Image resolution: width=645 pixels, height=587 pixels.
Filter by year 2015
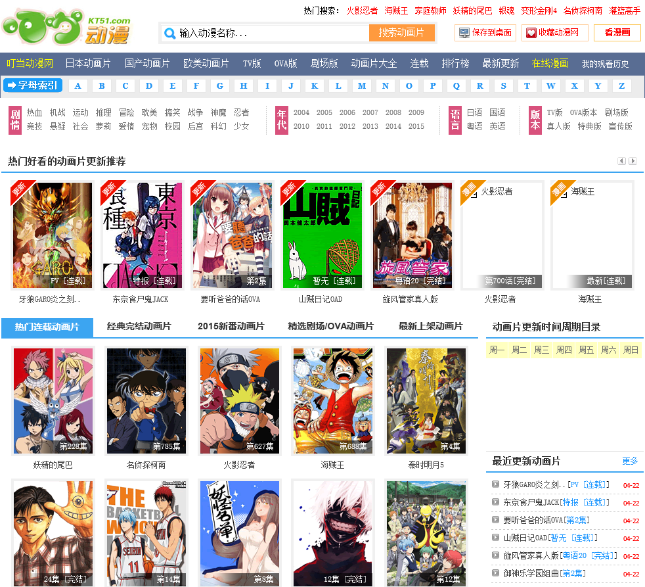coord(416,126)
